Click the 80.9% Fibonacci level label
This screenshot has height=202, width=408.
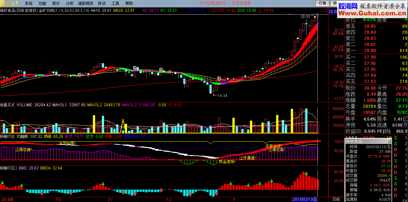pos(338,34)
